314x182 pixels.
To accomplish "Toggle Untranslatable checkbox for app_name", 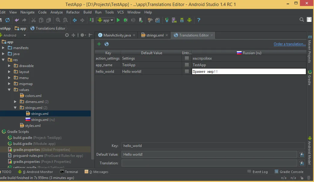I will [187, 65].
